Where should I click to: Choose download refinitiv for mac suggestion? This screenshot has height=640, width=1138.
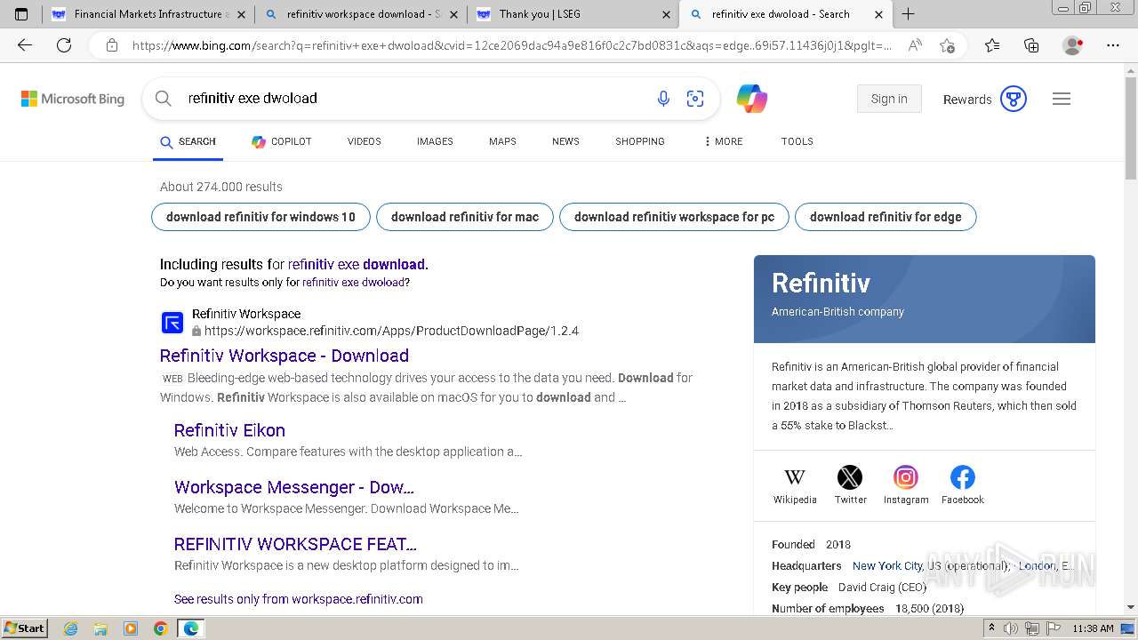coord(465,217)
